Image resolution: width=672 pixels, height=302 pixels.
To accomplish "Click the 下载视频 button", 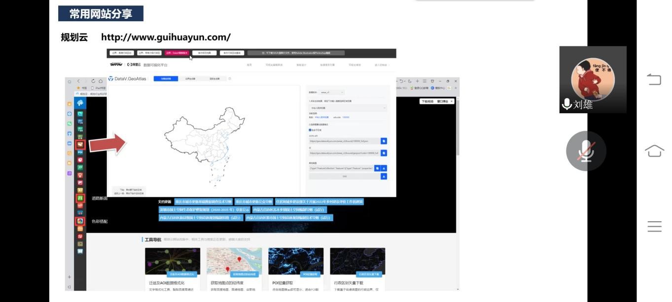I will (x=427, y=101).
